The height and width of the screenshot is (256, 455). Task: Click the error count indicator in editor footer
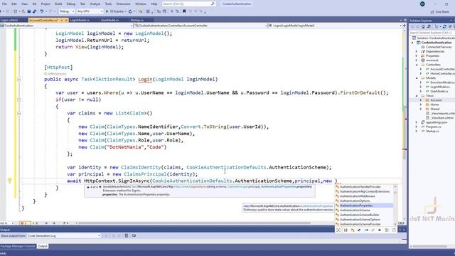point(26,223)
